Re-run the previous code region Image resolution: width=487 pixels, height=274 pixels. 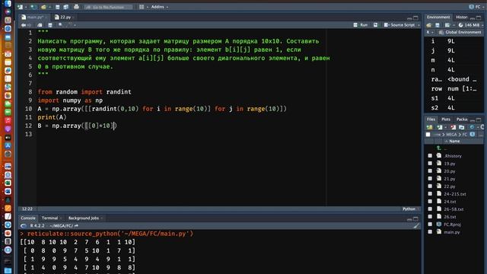tap(375, 25)
